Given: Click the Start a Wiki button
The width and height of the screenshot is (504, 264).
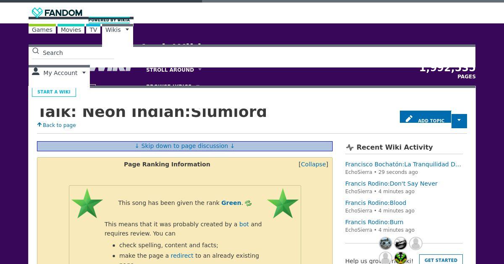Looking at the screenshot, I should (x=54, y=92).
